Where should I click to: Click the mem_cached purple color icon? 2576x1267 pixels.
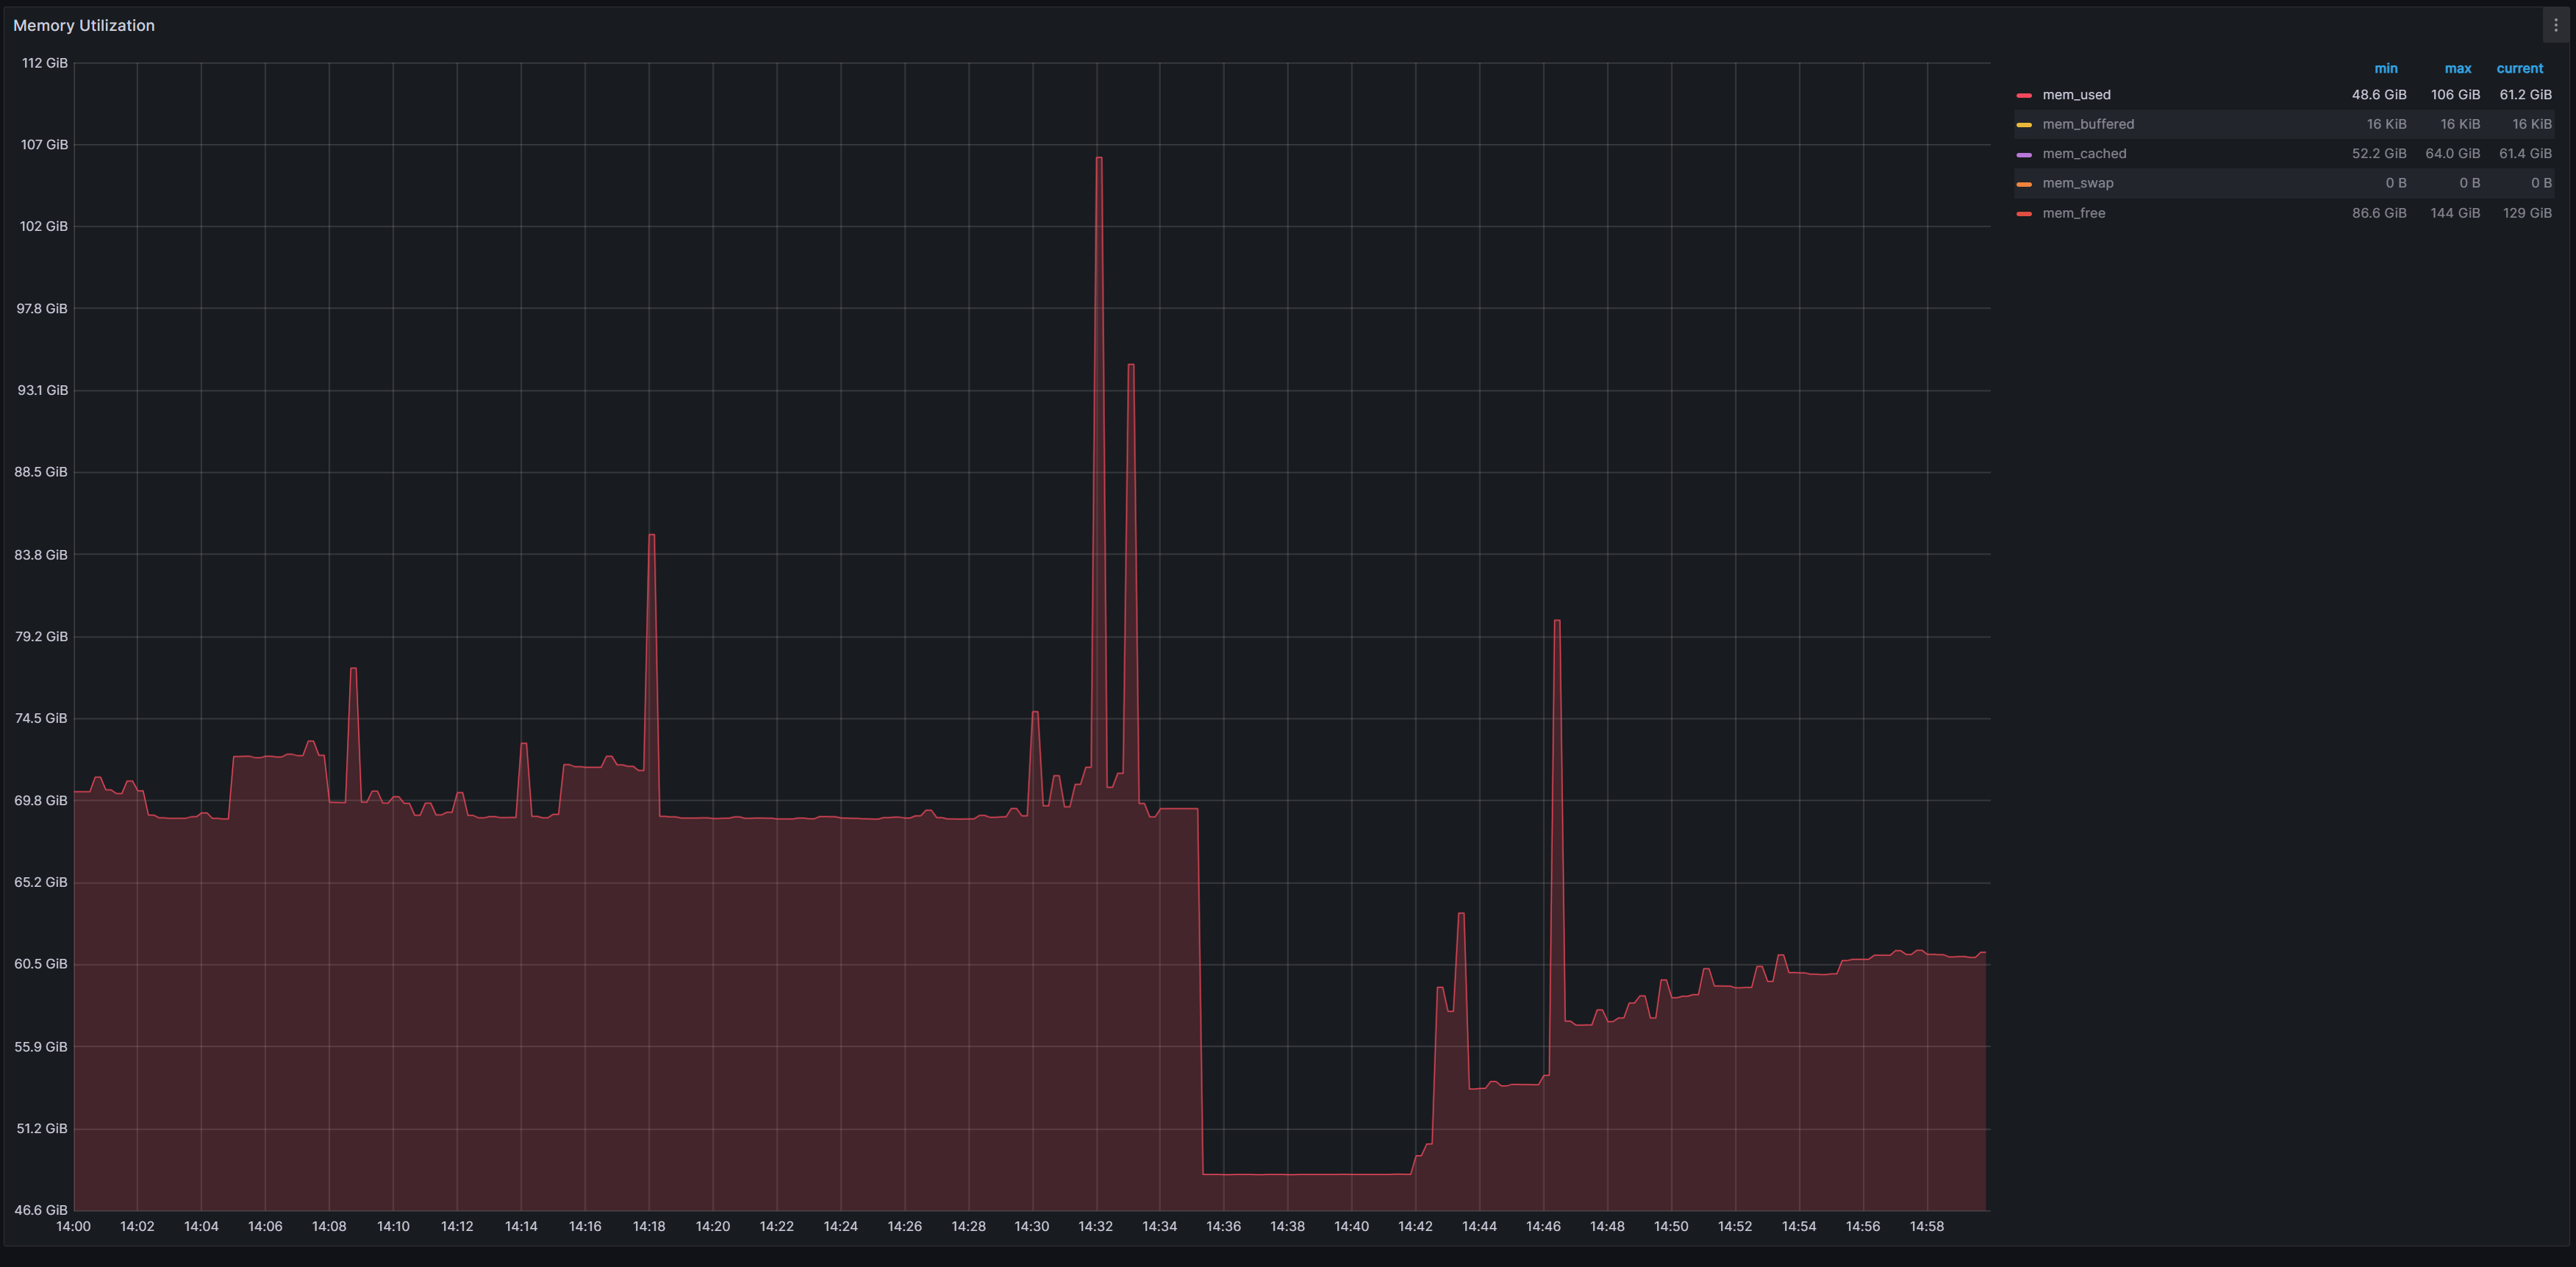click(2024, 154)
